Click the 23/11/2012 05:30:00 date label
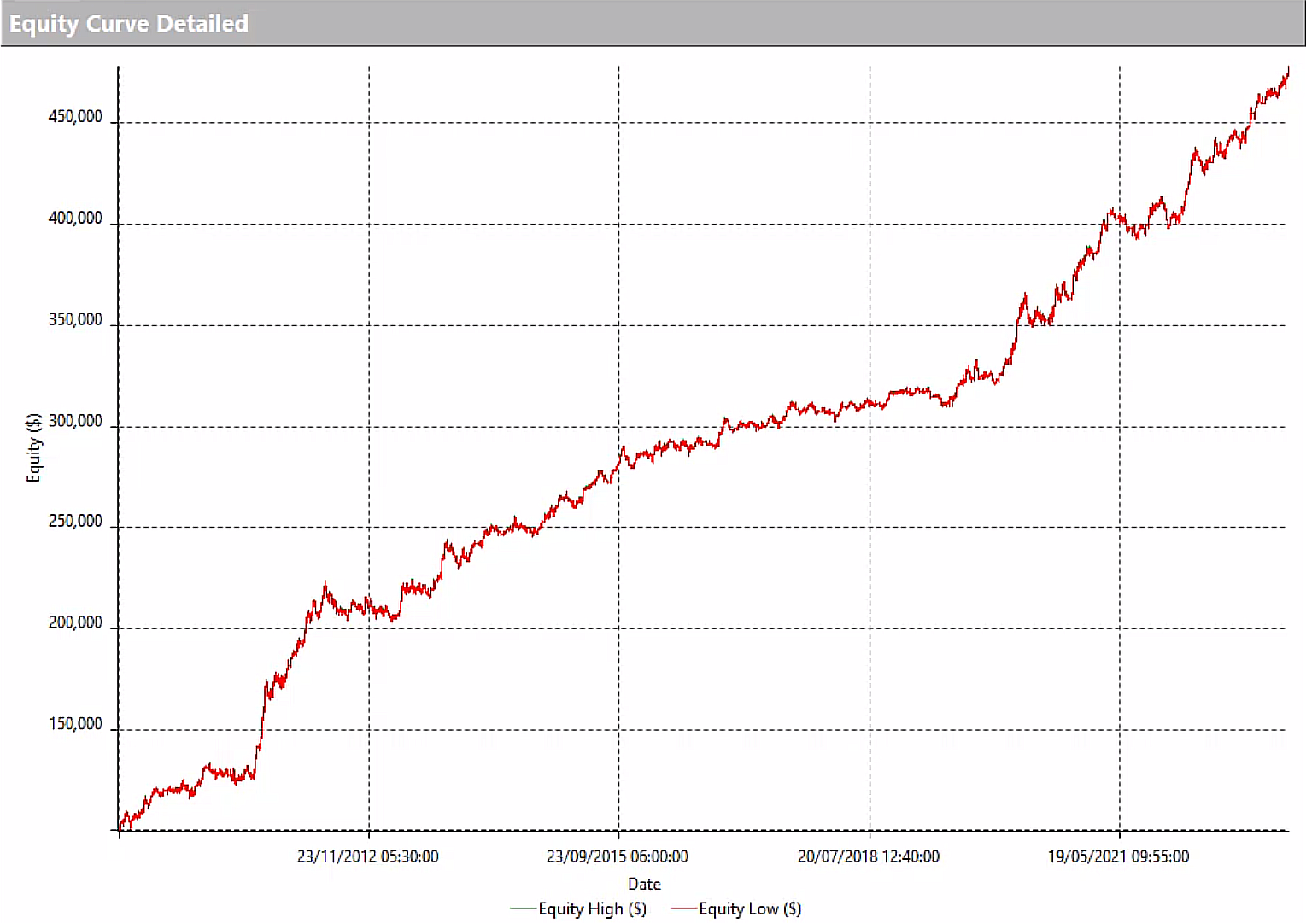Screen dimensions: 1306x923 (368, 856)
